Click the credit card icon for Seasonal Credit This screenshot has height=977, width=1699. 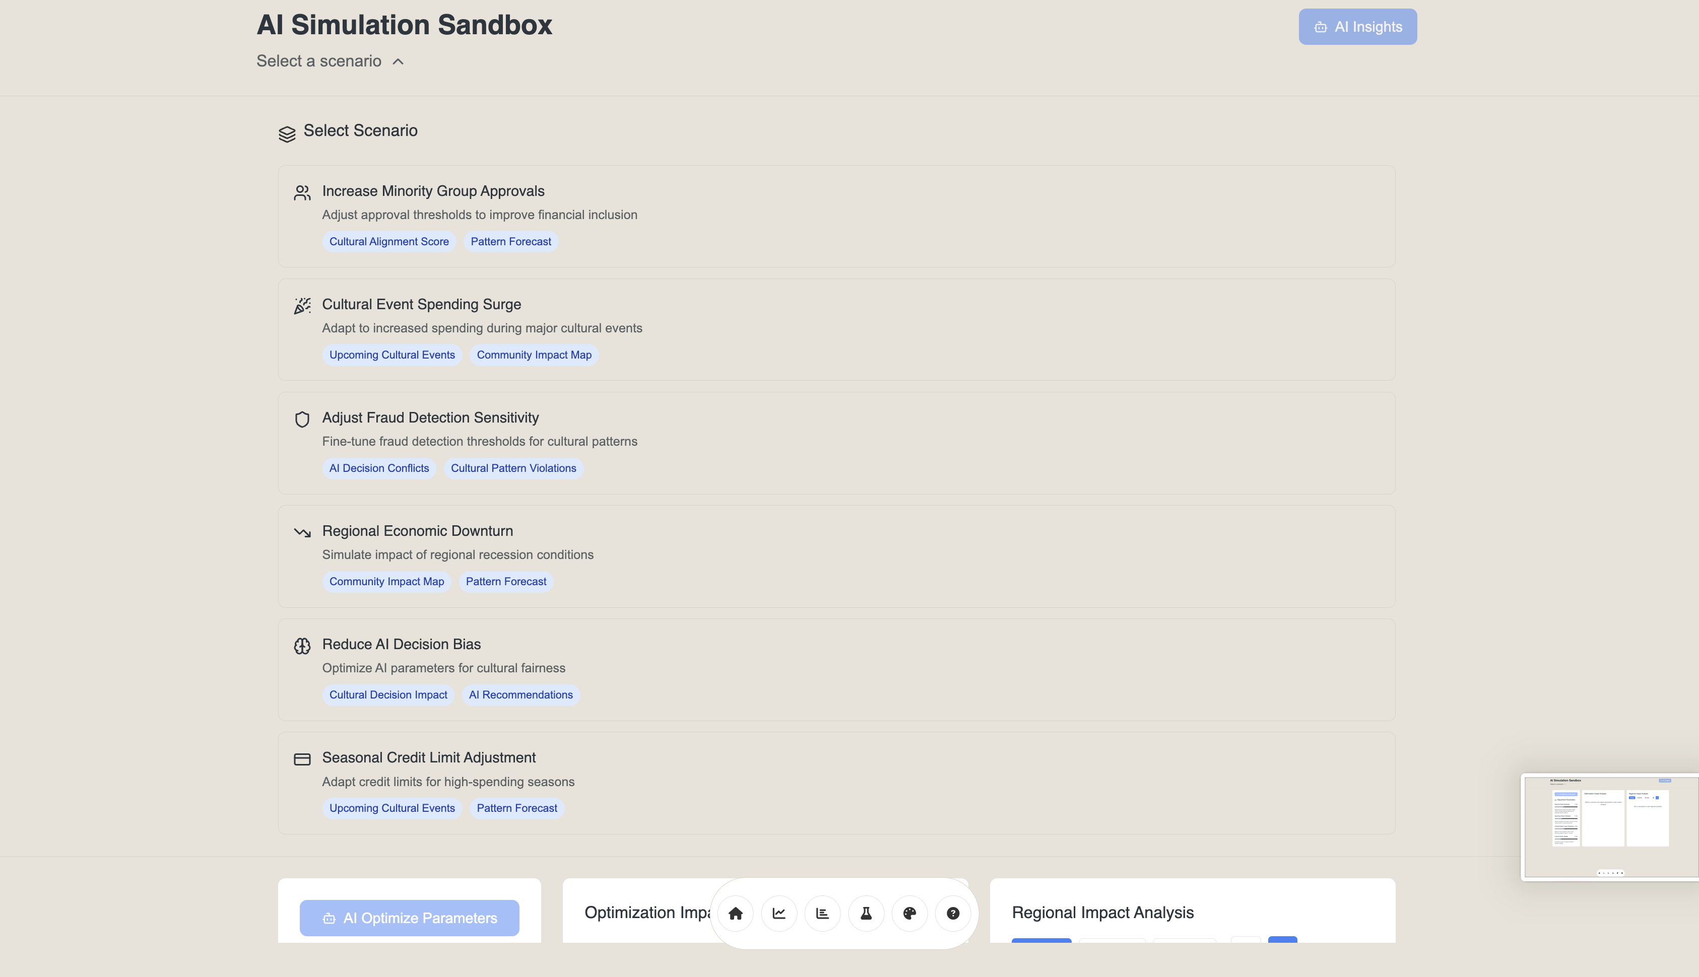pyautogui.click(x=302, y=759)
